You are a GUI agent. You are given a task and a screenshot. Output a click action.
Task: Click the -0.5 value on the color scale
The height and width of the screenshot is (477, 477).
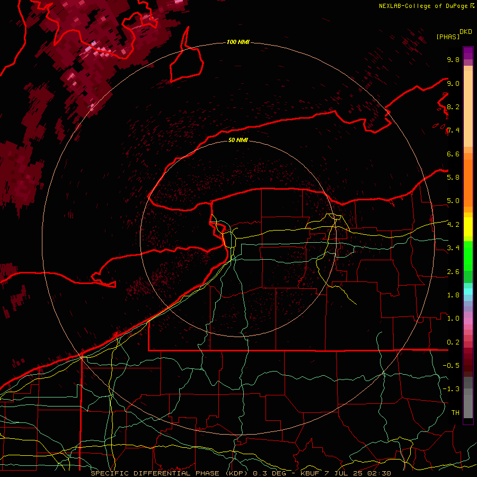point(451,366)
